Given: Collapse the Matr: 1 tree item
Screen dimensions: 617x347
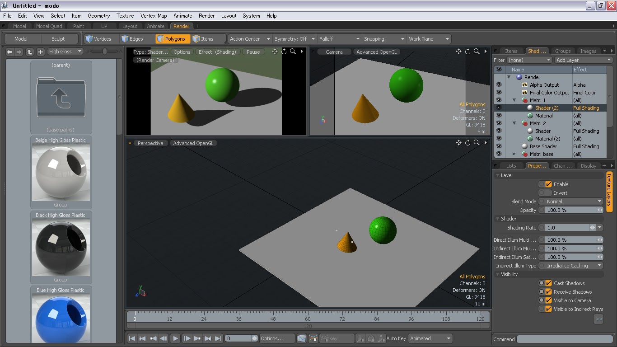Looking at the screenshot, I should click(514, 100).
